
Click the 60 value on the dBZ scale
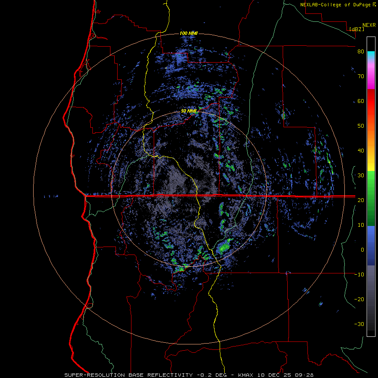point(361,101)
